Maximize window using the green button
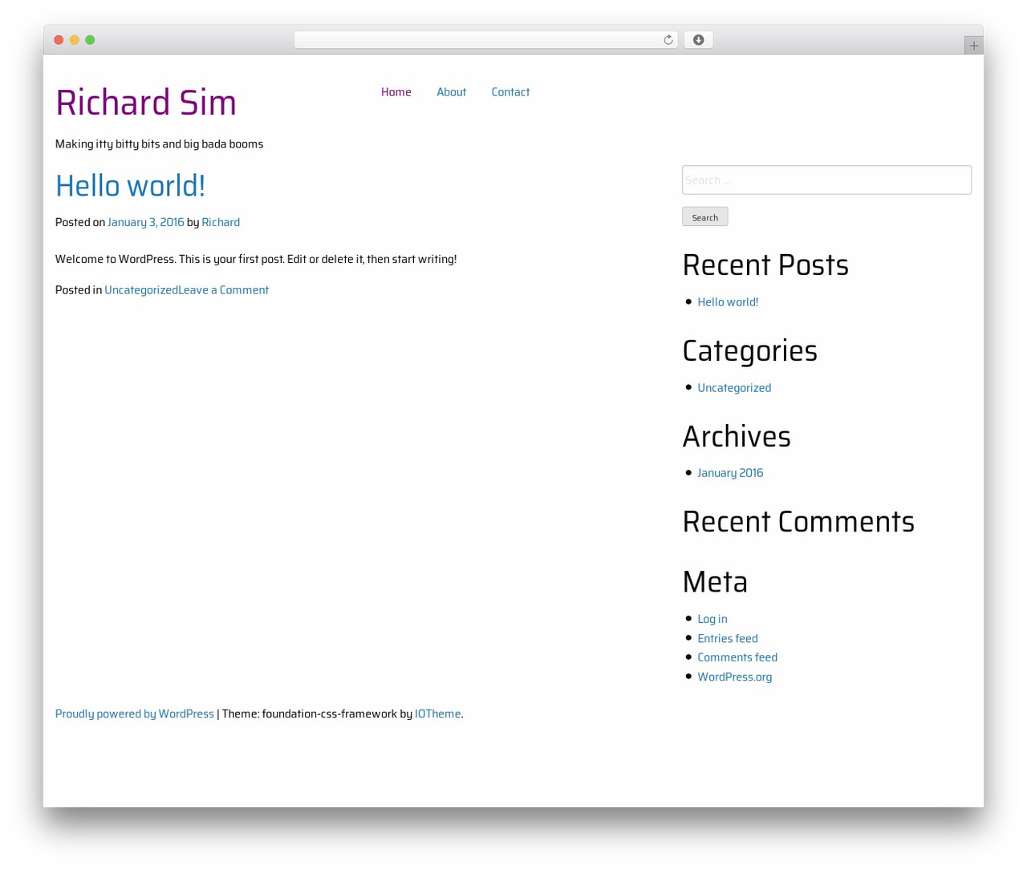This screenshot has width=1027, height=869. coord(91,40)
